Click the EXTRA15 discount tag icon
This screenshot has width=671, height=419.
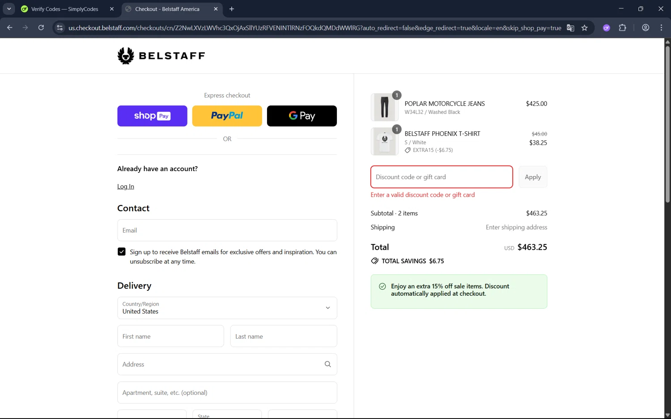point(408,150)
